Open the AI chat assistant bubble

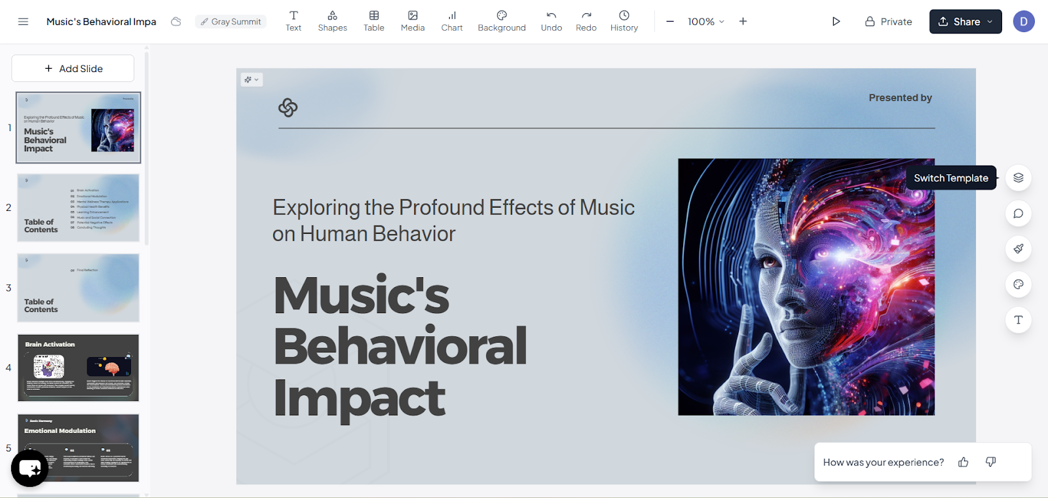click(x=29, y=468)
